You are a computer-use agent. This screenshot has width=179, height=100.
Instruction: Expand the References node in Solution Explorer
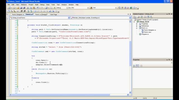pos(137,26)
